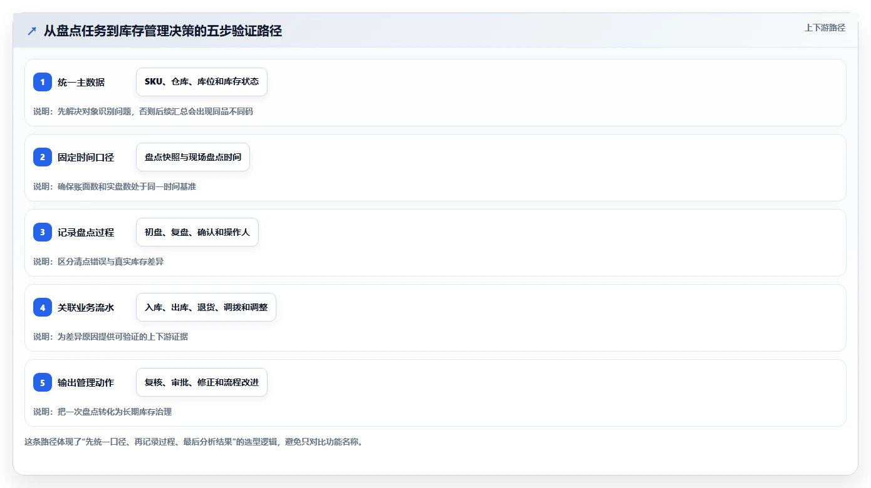Select the step 3 number badge
This screenshot has height=488, width=871.
pos(43,232)
